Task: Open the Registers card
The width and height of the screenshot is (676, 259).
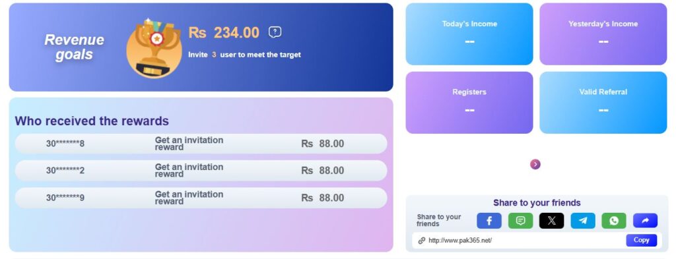Action: pos(469,102)
